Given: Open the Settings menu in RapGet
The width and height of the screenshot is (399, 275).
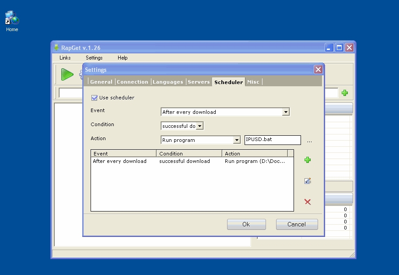Looking at the screenshot, I should coord(94,58).
